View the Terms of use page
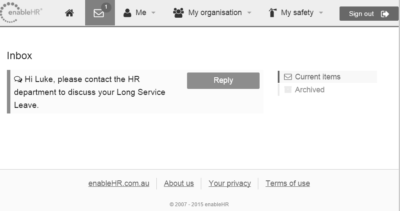This screenshot has width=400, height=211. (288, 183)
